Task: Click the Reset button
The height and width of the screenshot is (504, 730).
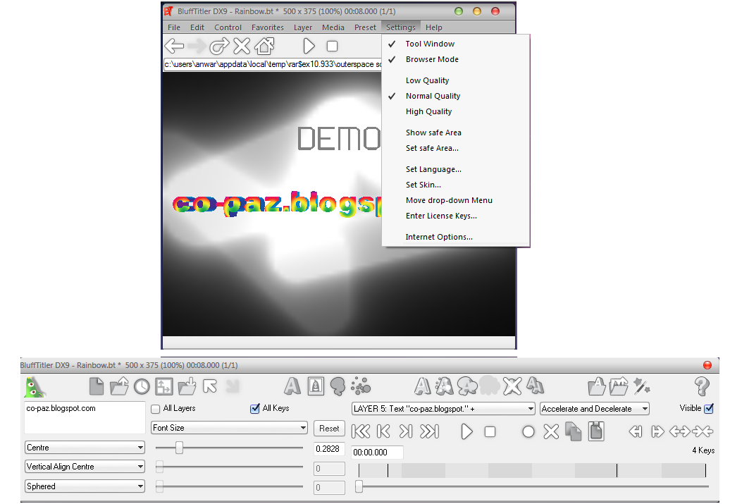Action: pyautogui.click(x=329, y=428)
